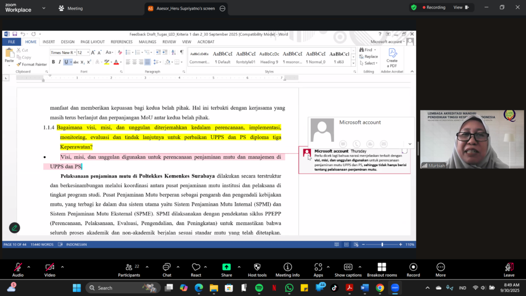Open the Zoom View menu
Screen dimensions: 526x296
click(x=461, y=7)
